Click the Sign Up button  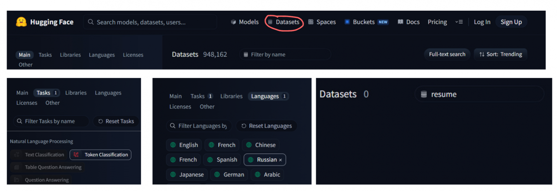[x=511, y=22]
